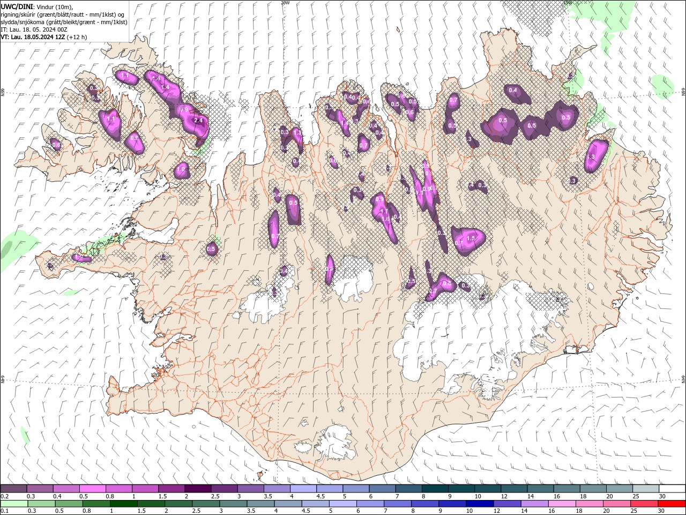Click the '4.5' label on the top legend row
Image resolution: width=686 pixels, height=515 pixels.
coord(320,496)
